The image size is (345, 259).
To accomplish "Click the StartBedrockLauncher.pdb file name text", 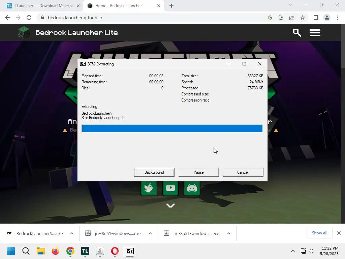I will point(103,118).
